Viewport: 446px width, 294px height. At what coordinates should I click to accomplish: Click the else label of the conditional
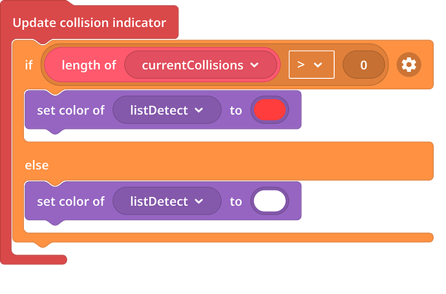coord(37,165)
